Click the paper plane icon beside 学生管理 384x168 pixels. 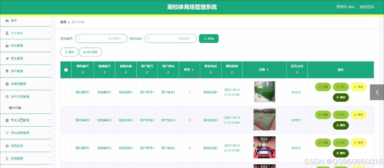point(7,58)
